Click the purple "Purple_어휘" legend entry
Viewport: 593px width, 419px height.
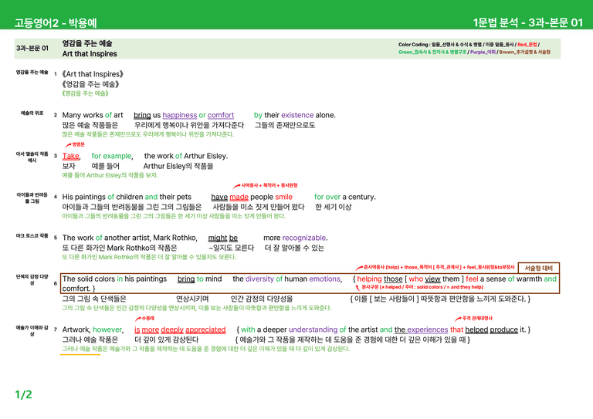(x=483, y=52)
